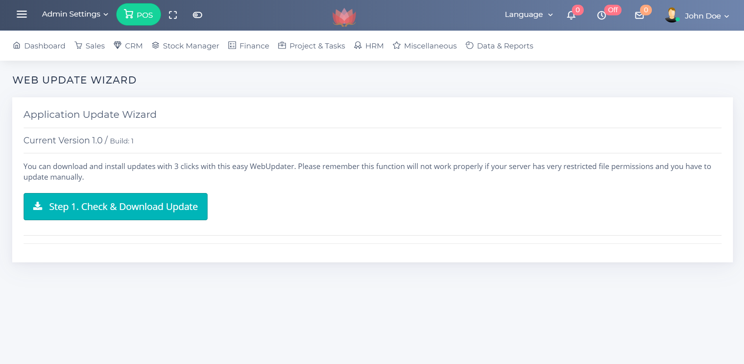
Task: Toggle the clock 'Off' badge
Action: coord(613,10)
